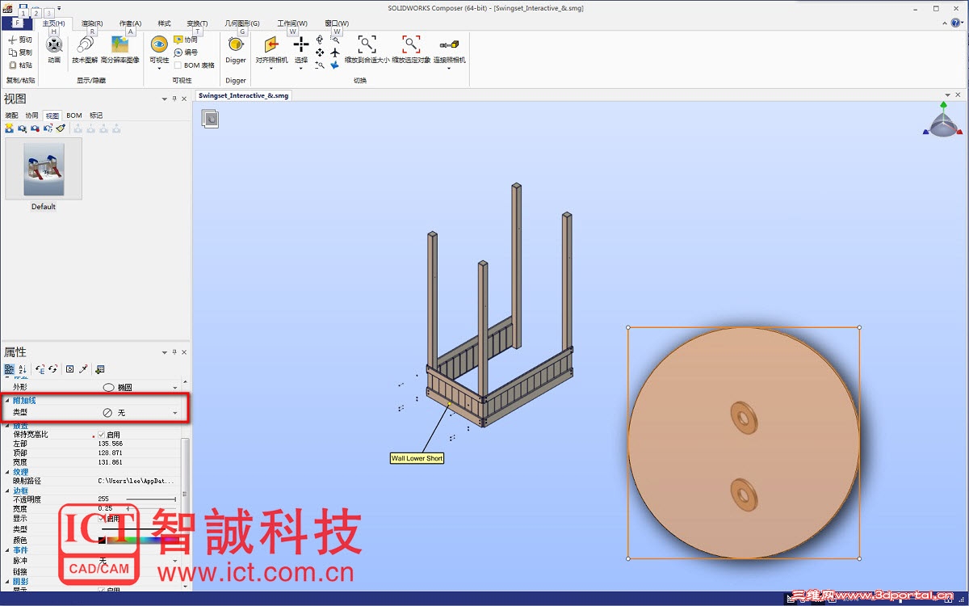
Task: Click the 左部 value 135.556
Action: pyautogui.click(x=110, y=444)
